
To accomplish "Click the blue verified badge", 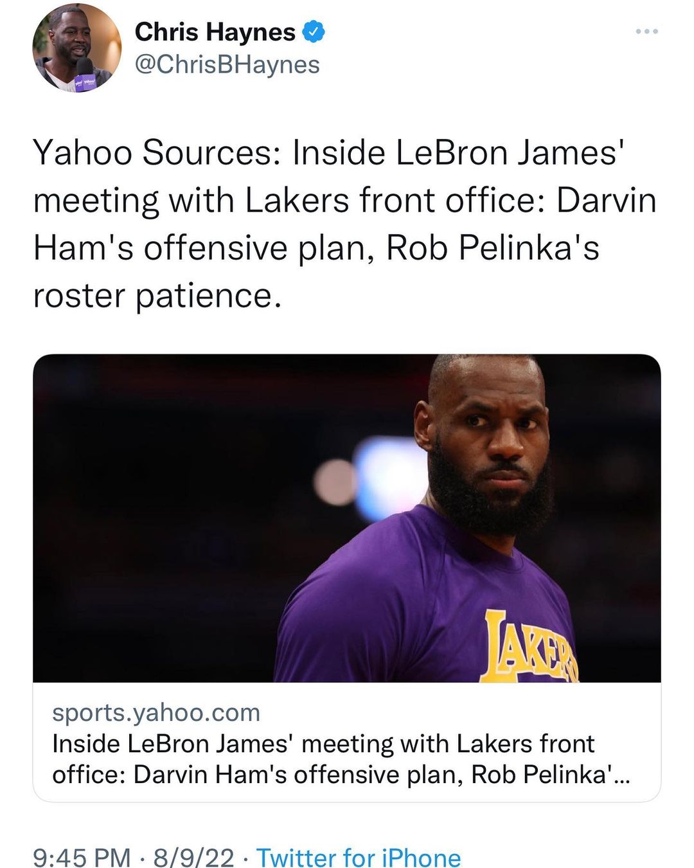I will [314, 32].
